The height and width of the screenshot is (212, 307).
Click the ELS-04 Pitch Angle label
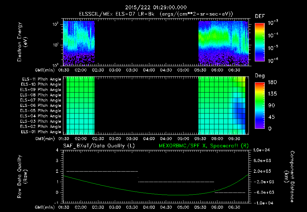tap(40, 116)
